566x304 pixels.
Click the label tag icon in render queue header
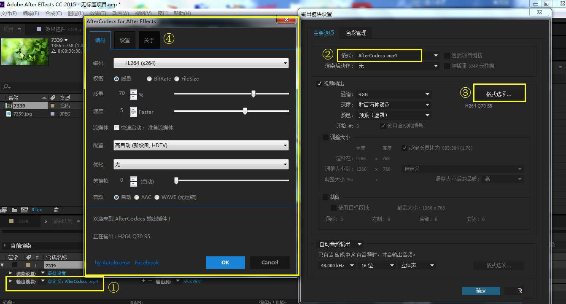point(29,257)
